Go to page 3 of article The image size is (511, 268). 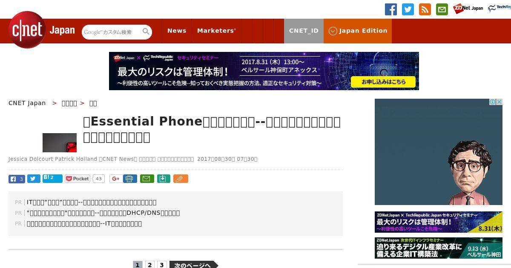click(161, 265)
